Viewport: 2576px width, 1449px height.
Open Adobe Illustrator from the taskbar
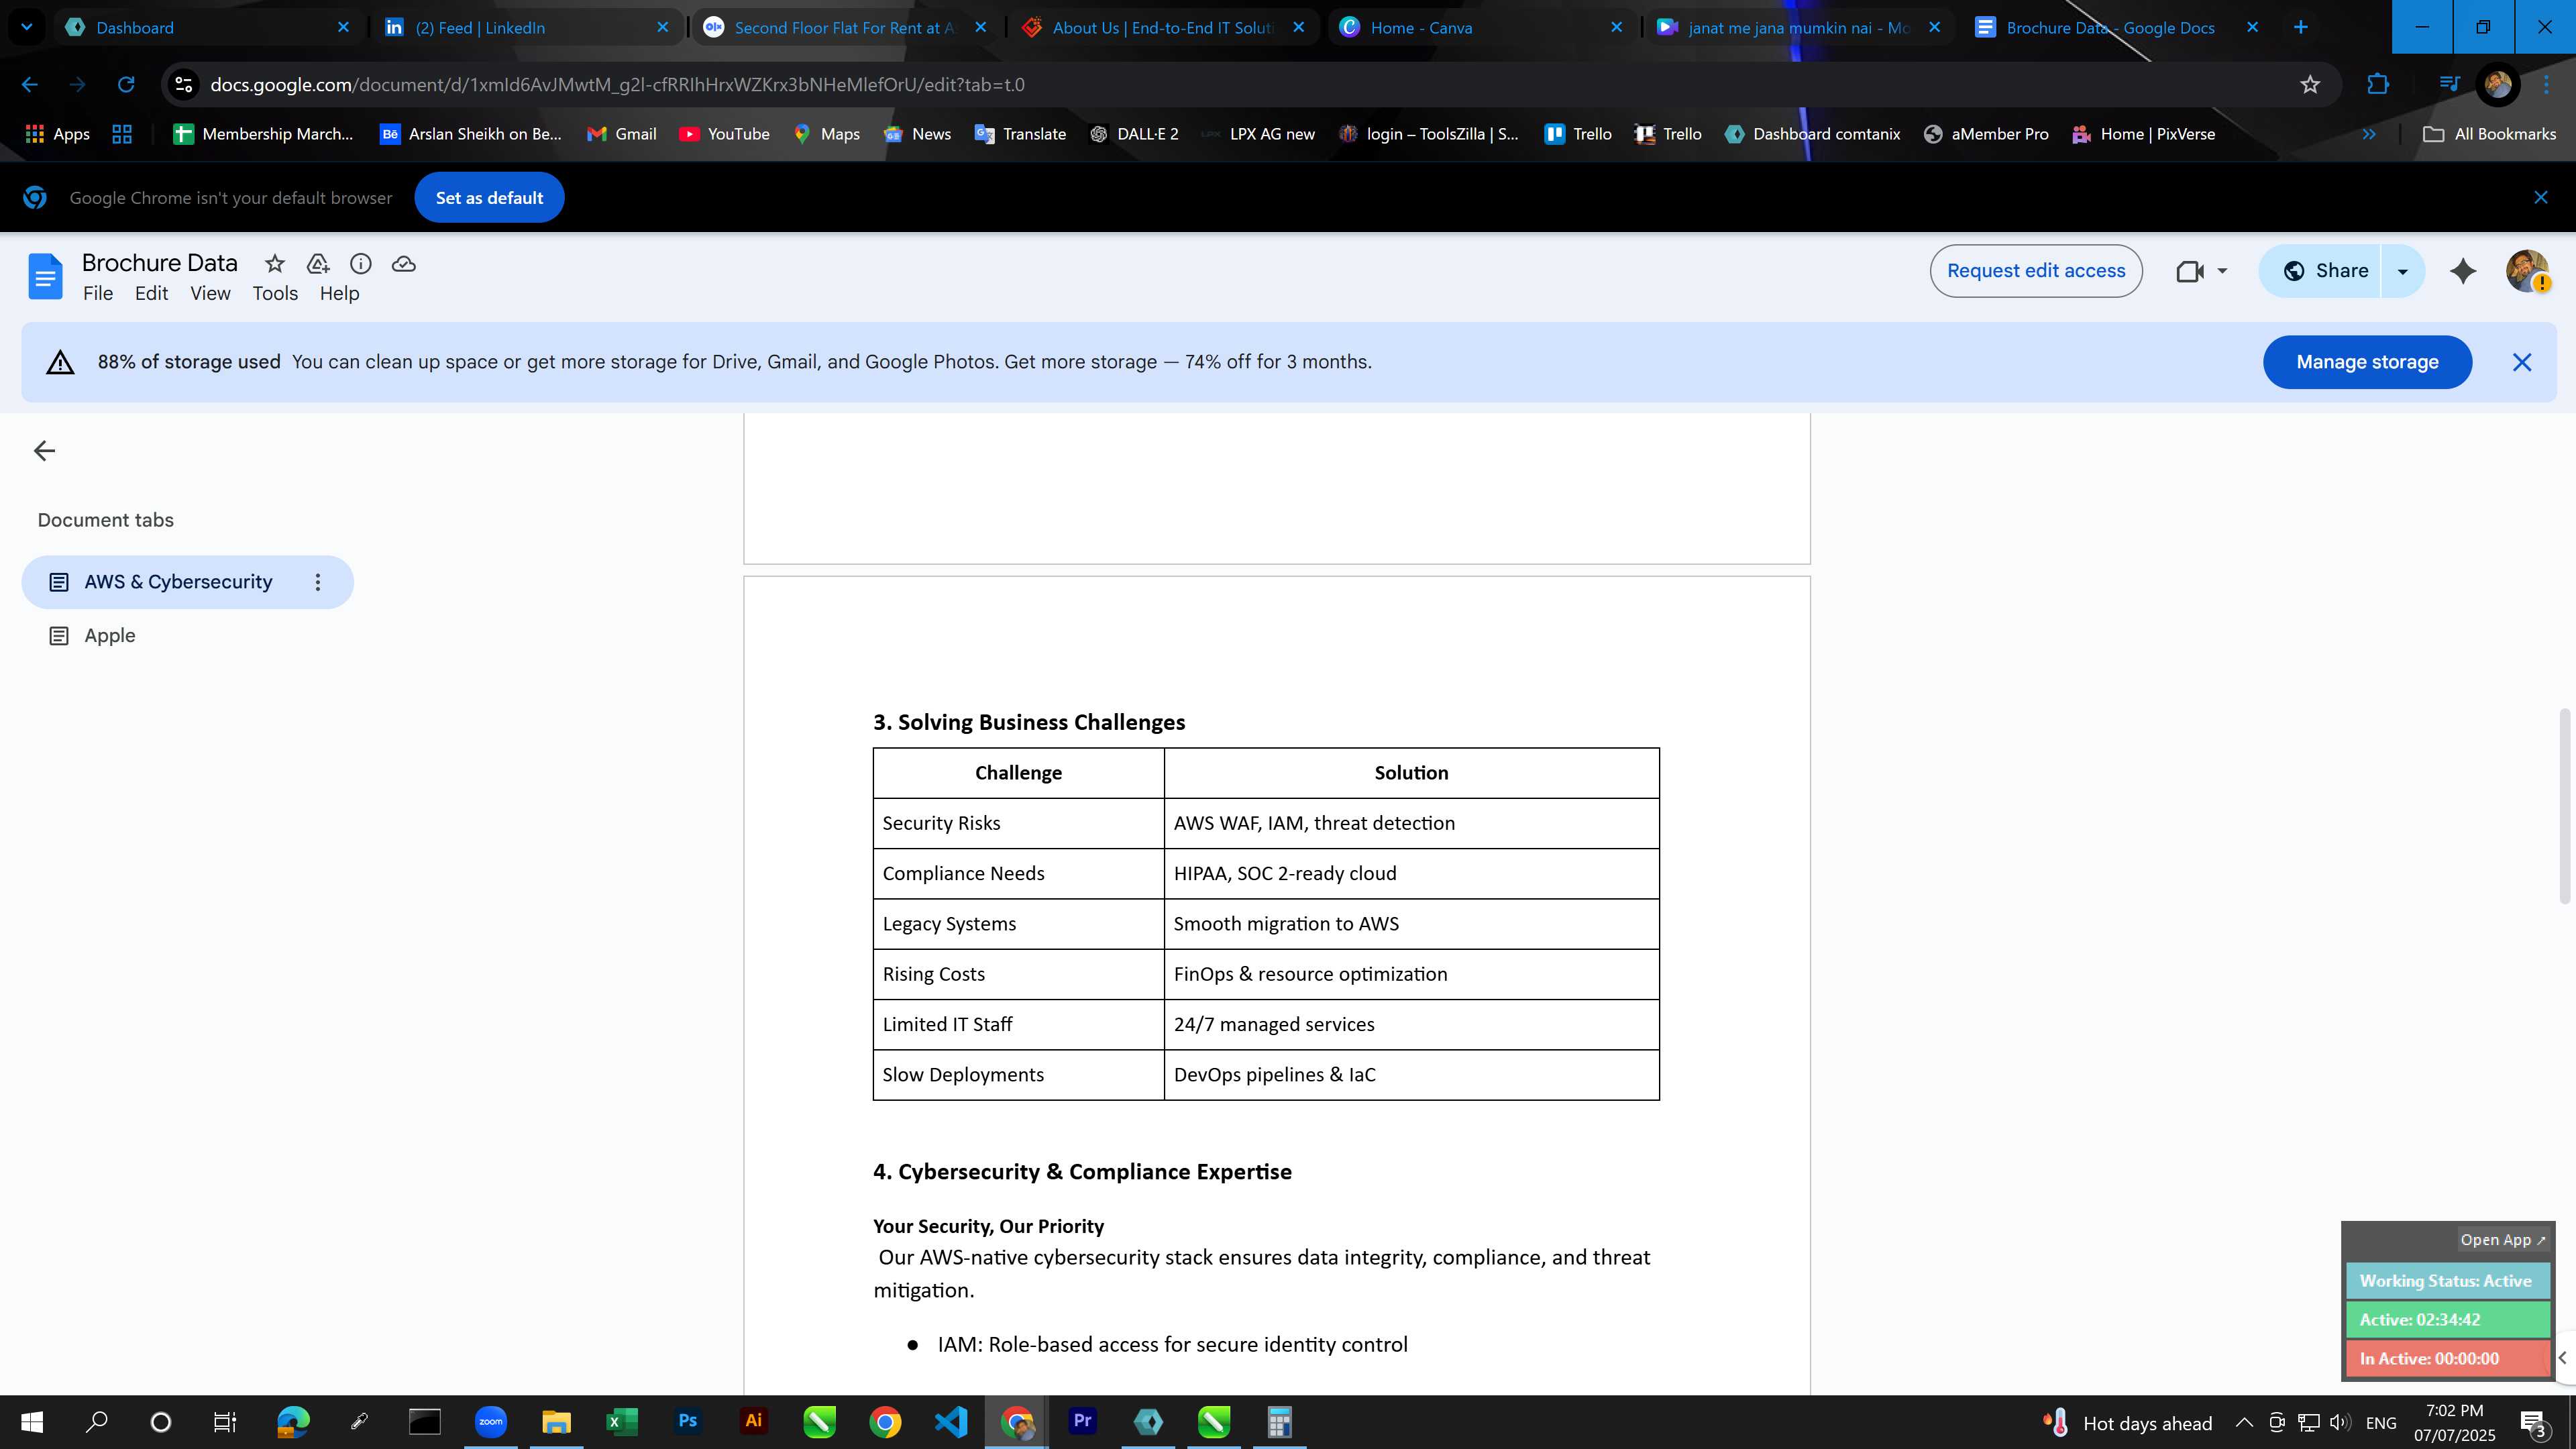tap(753, 1421)
